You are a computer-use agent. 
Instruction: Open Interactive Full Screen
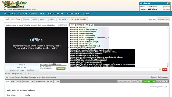pos(24,74)
